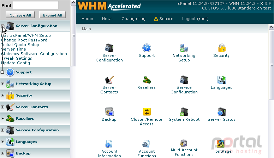Screen dimensions: 274x158
Task: Open Cluster/Remote Access icon
Action: click(x=147, y=112)
